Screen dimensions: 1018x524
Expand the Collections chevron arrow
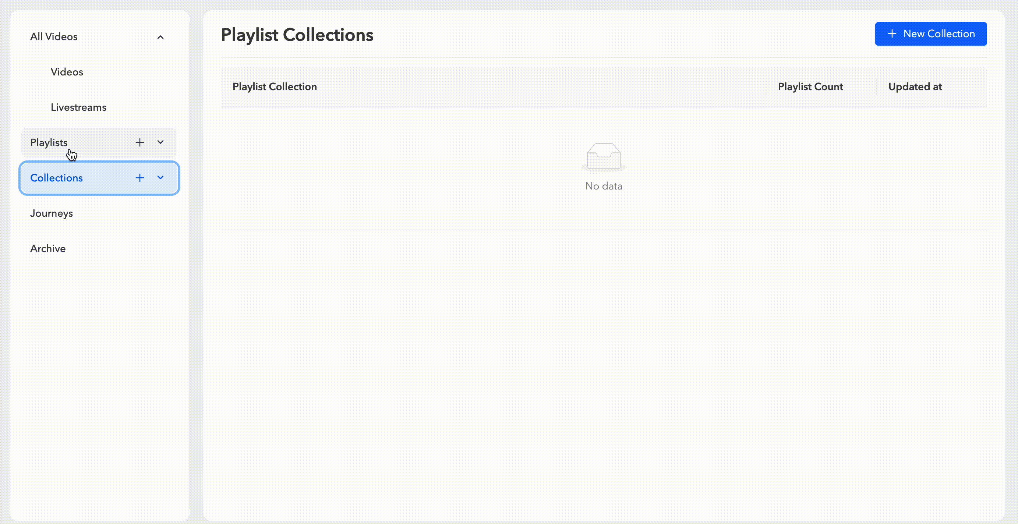coord(160,178)
